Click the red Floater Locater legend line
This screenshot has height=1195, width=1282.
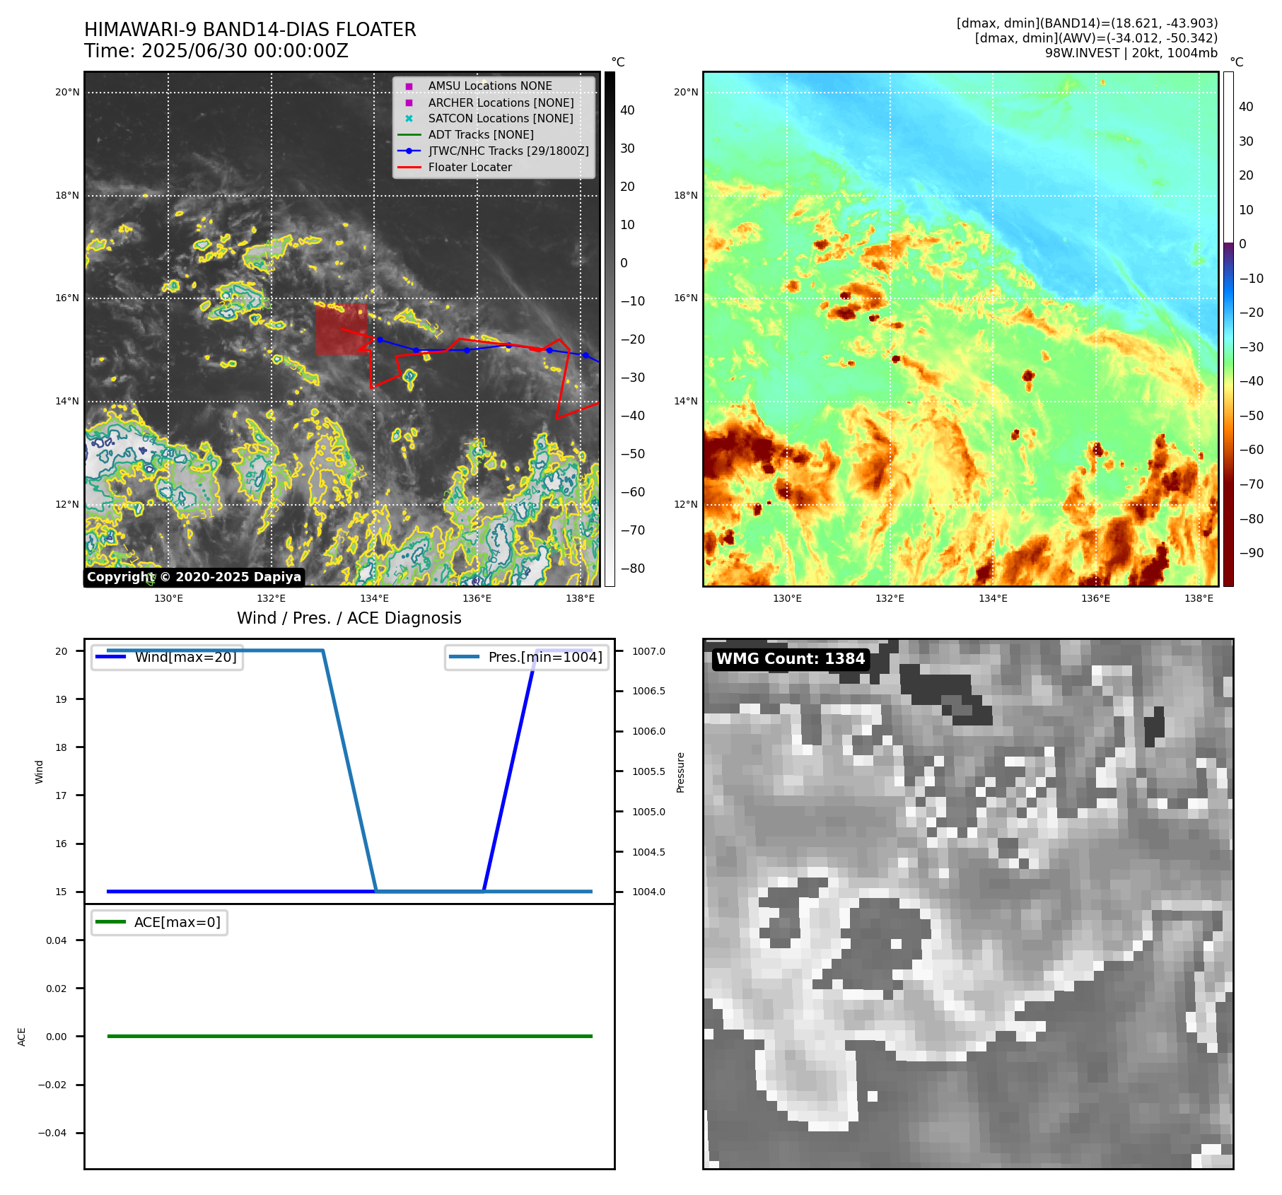[x=409, y=167]
